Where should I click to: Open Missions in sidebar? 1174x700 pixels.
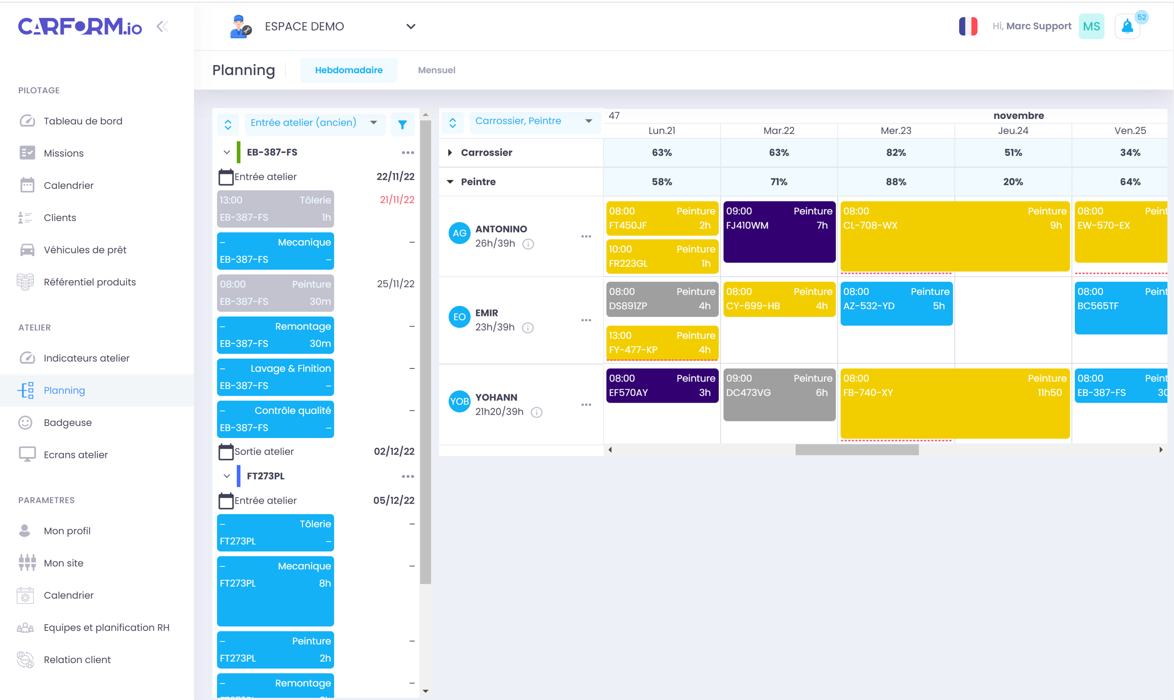coord(64,153)
